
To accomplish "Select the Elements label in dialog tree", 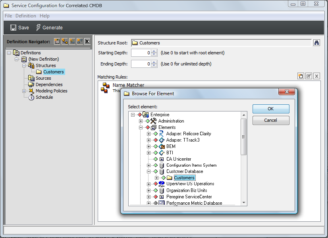I will click(167, 127).
